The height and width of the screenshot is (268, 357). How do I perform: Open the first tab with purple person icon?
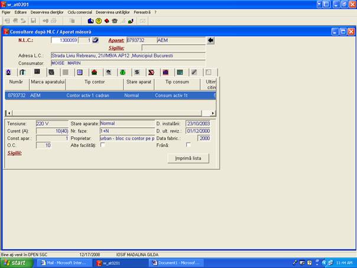pyautogui.click(x=9, y=72)
